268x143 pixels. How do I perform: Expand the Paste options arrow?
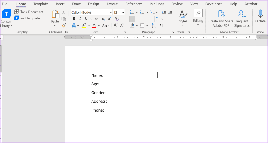click(55, 25)
